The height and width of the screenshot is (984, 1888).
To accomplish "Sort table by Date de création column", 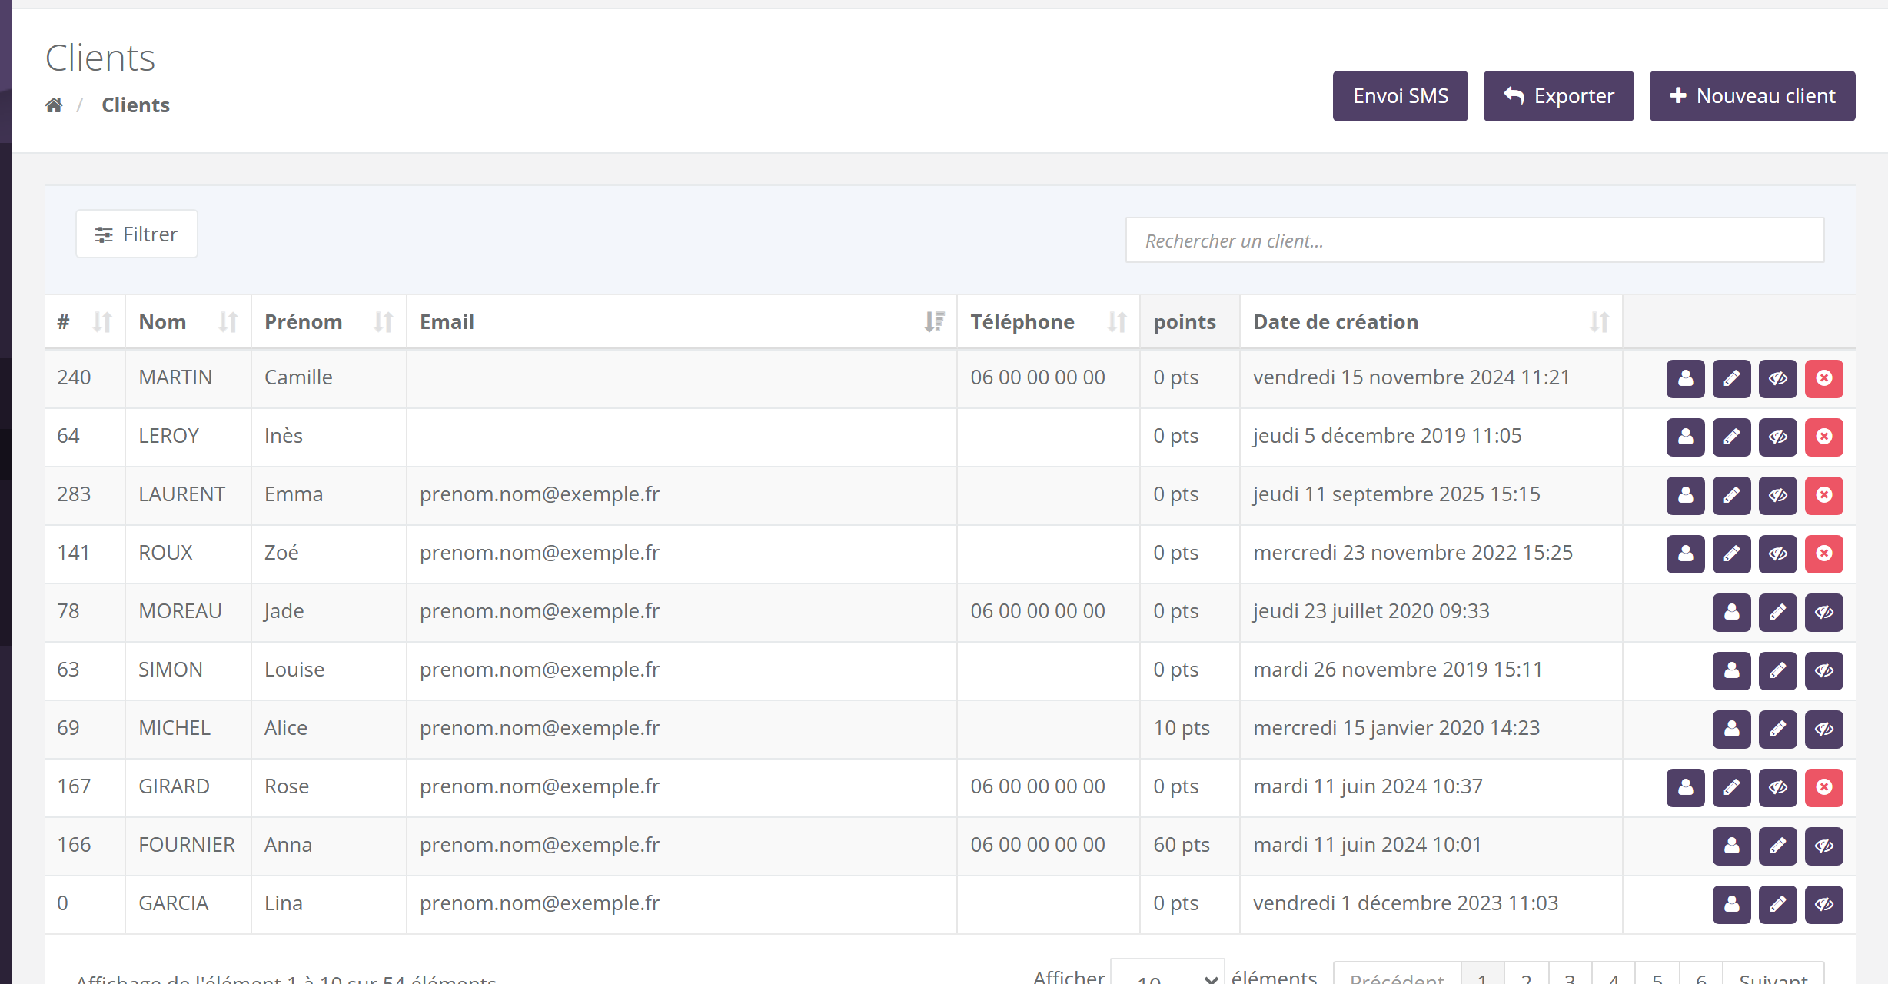I will click(x=1431, y=322).
